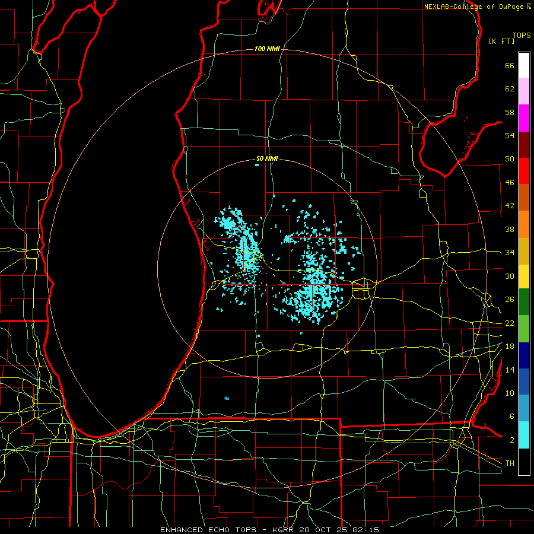Click the [K FT] units label
Screen dimensions: 534x534
click(x=501, y=41)
